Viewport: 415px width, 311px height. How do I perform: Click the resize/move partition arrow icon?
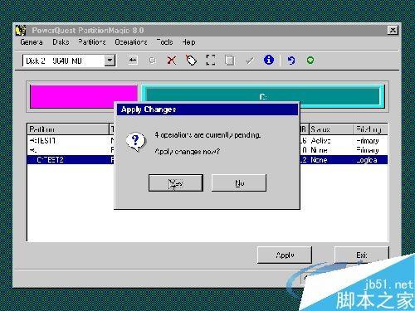pos(133,60)
